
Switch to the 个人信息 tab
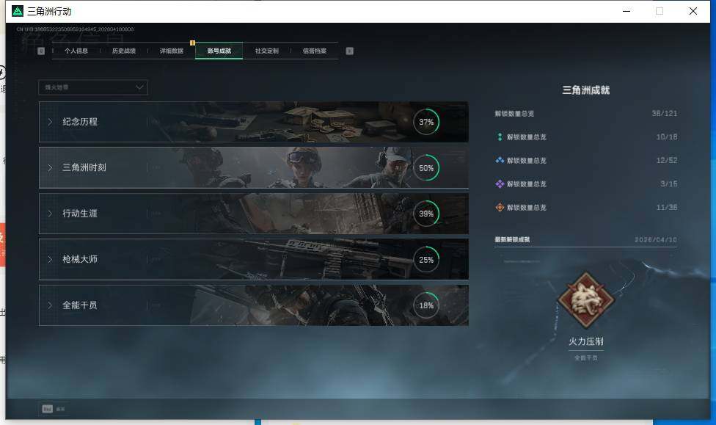click(76, 51)
